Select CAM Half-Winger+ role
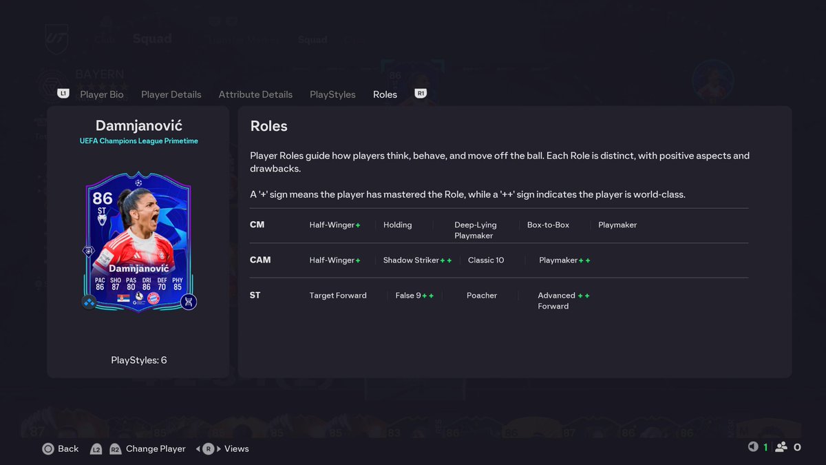The image size is (826, 465). [335, 260]
